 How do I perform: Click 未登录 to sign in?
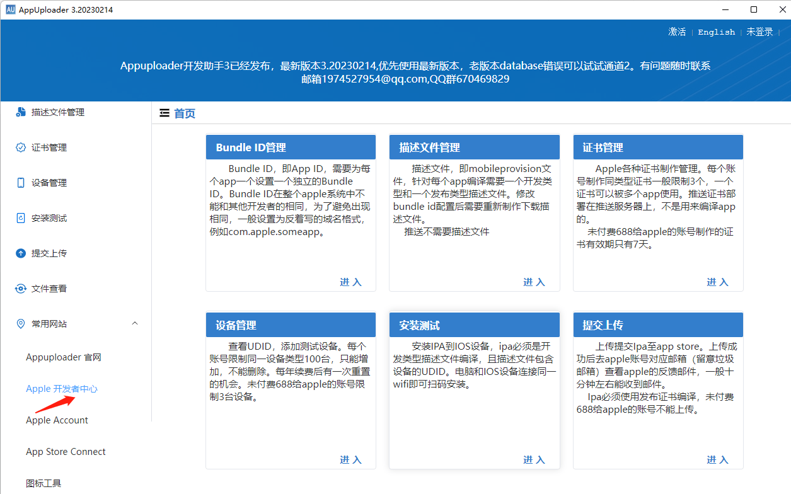759,32
